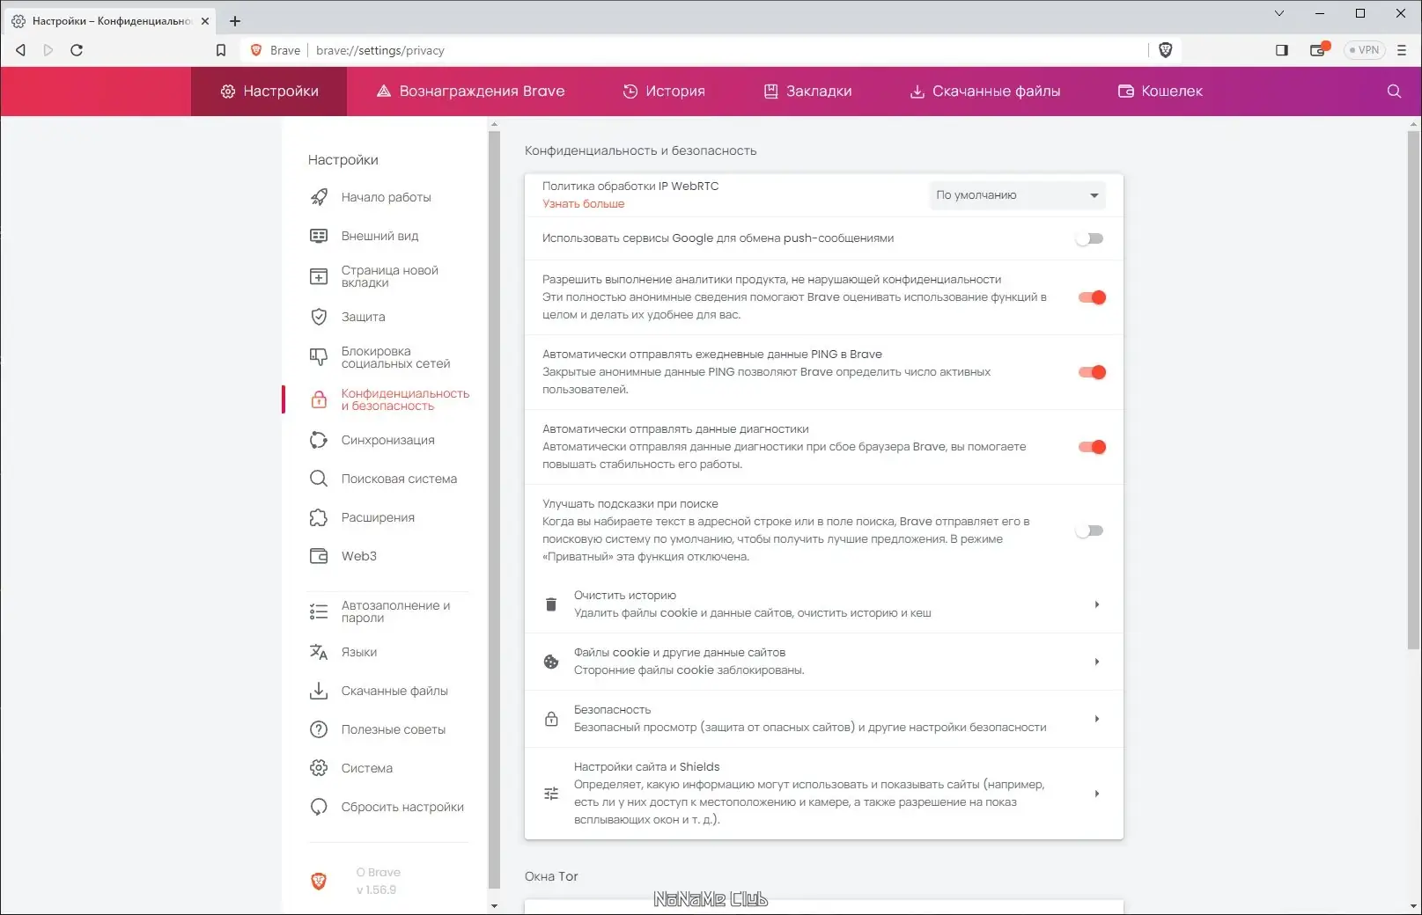Image resolution: width=1422 pixels, height=915 pixels.
Task: Click the reset icon for Сбросить настройки
Action: pos(319,807)
